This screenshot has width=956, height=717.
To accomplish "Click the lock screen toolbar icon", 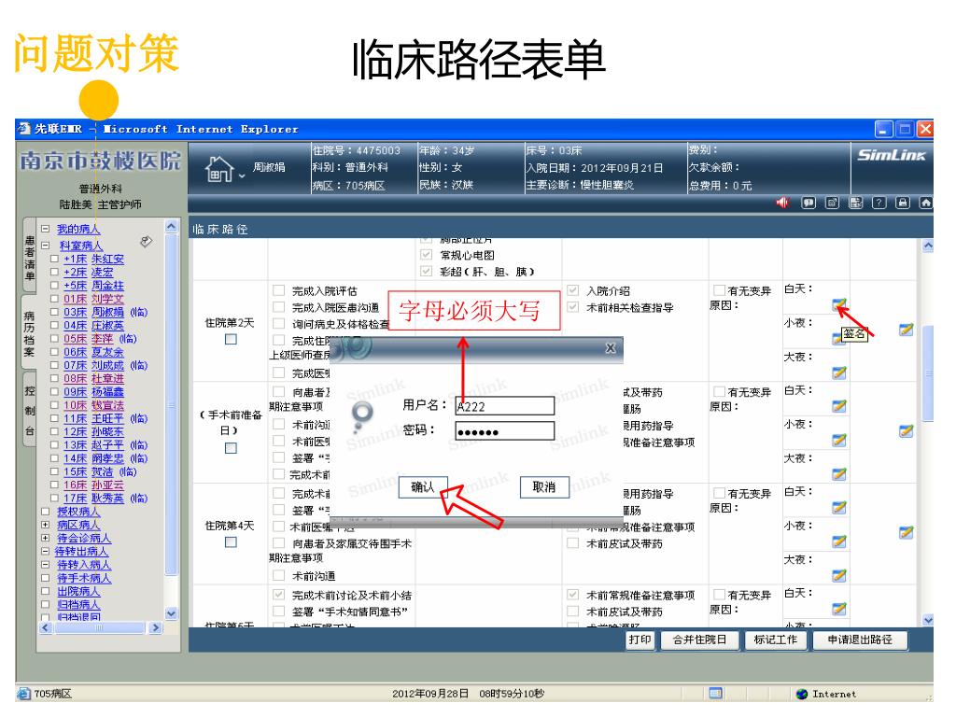I will tap(903, 203).
